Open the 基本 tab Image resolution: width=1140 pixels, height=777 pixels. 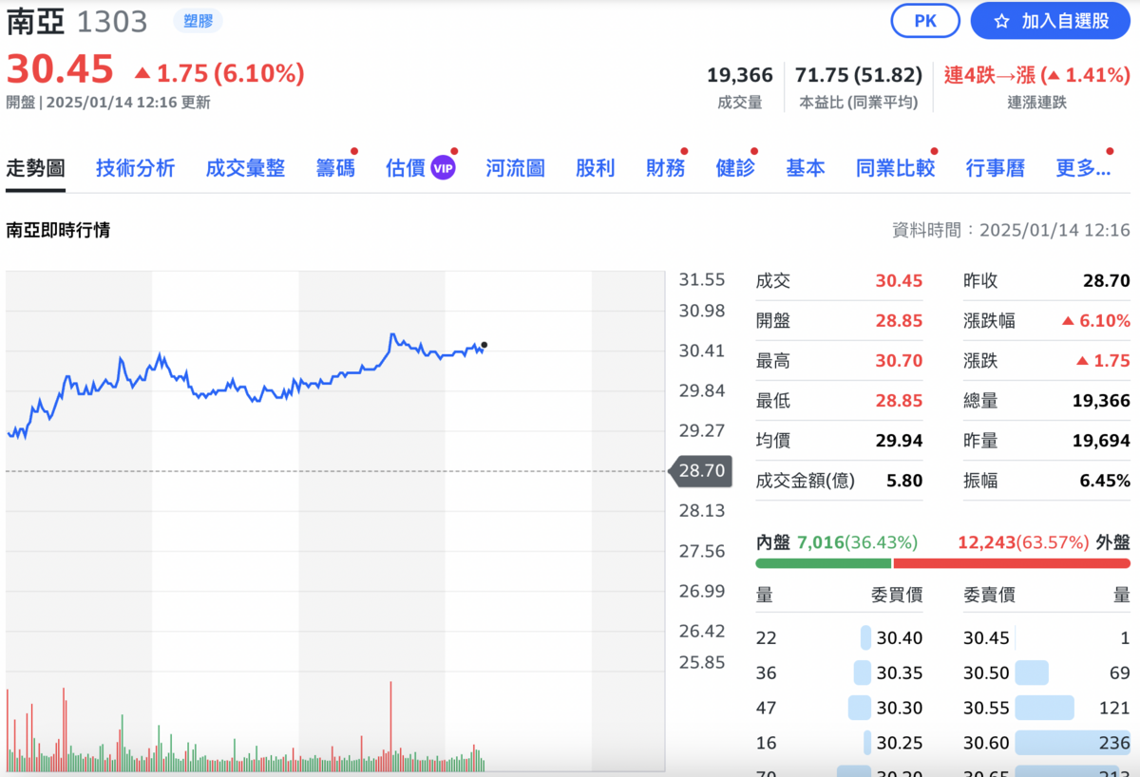pos(806,169)
